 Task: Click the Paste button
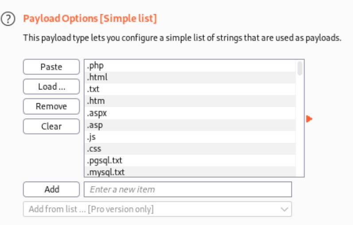pos(51,67)
